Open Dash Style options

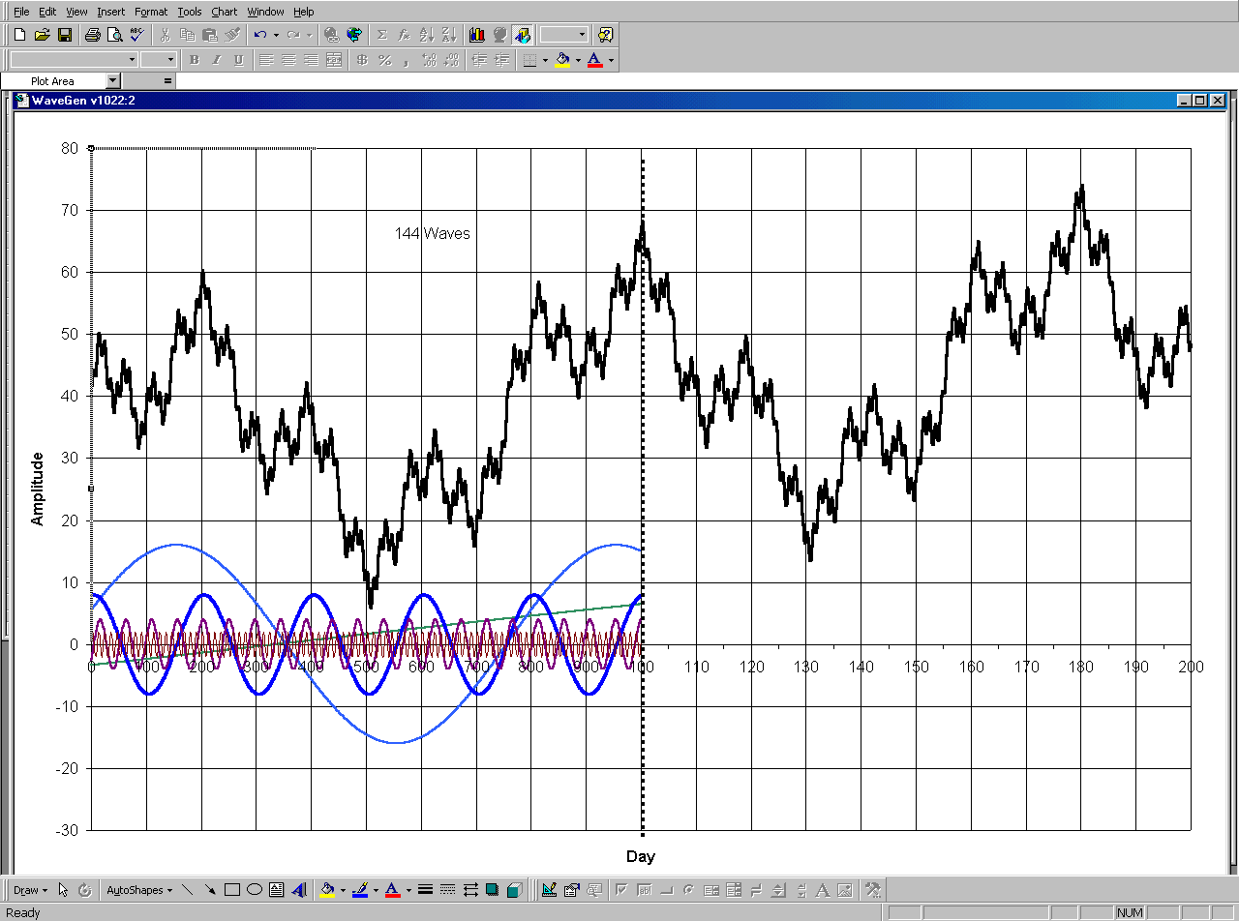(x=447, y=890)
